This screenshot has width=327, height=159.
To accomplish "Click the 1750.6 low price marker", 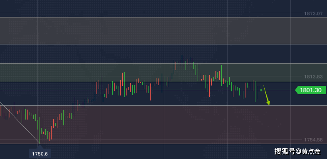I will (40, 154).
